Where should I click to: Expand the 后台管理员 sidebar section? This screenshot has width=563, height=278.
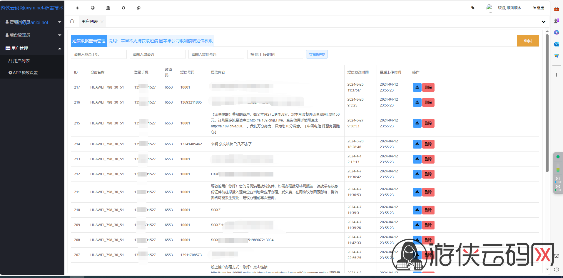click(32, 35)
